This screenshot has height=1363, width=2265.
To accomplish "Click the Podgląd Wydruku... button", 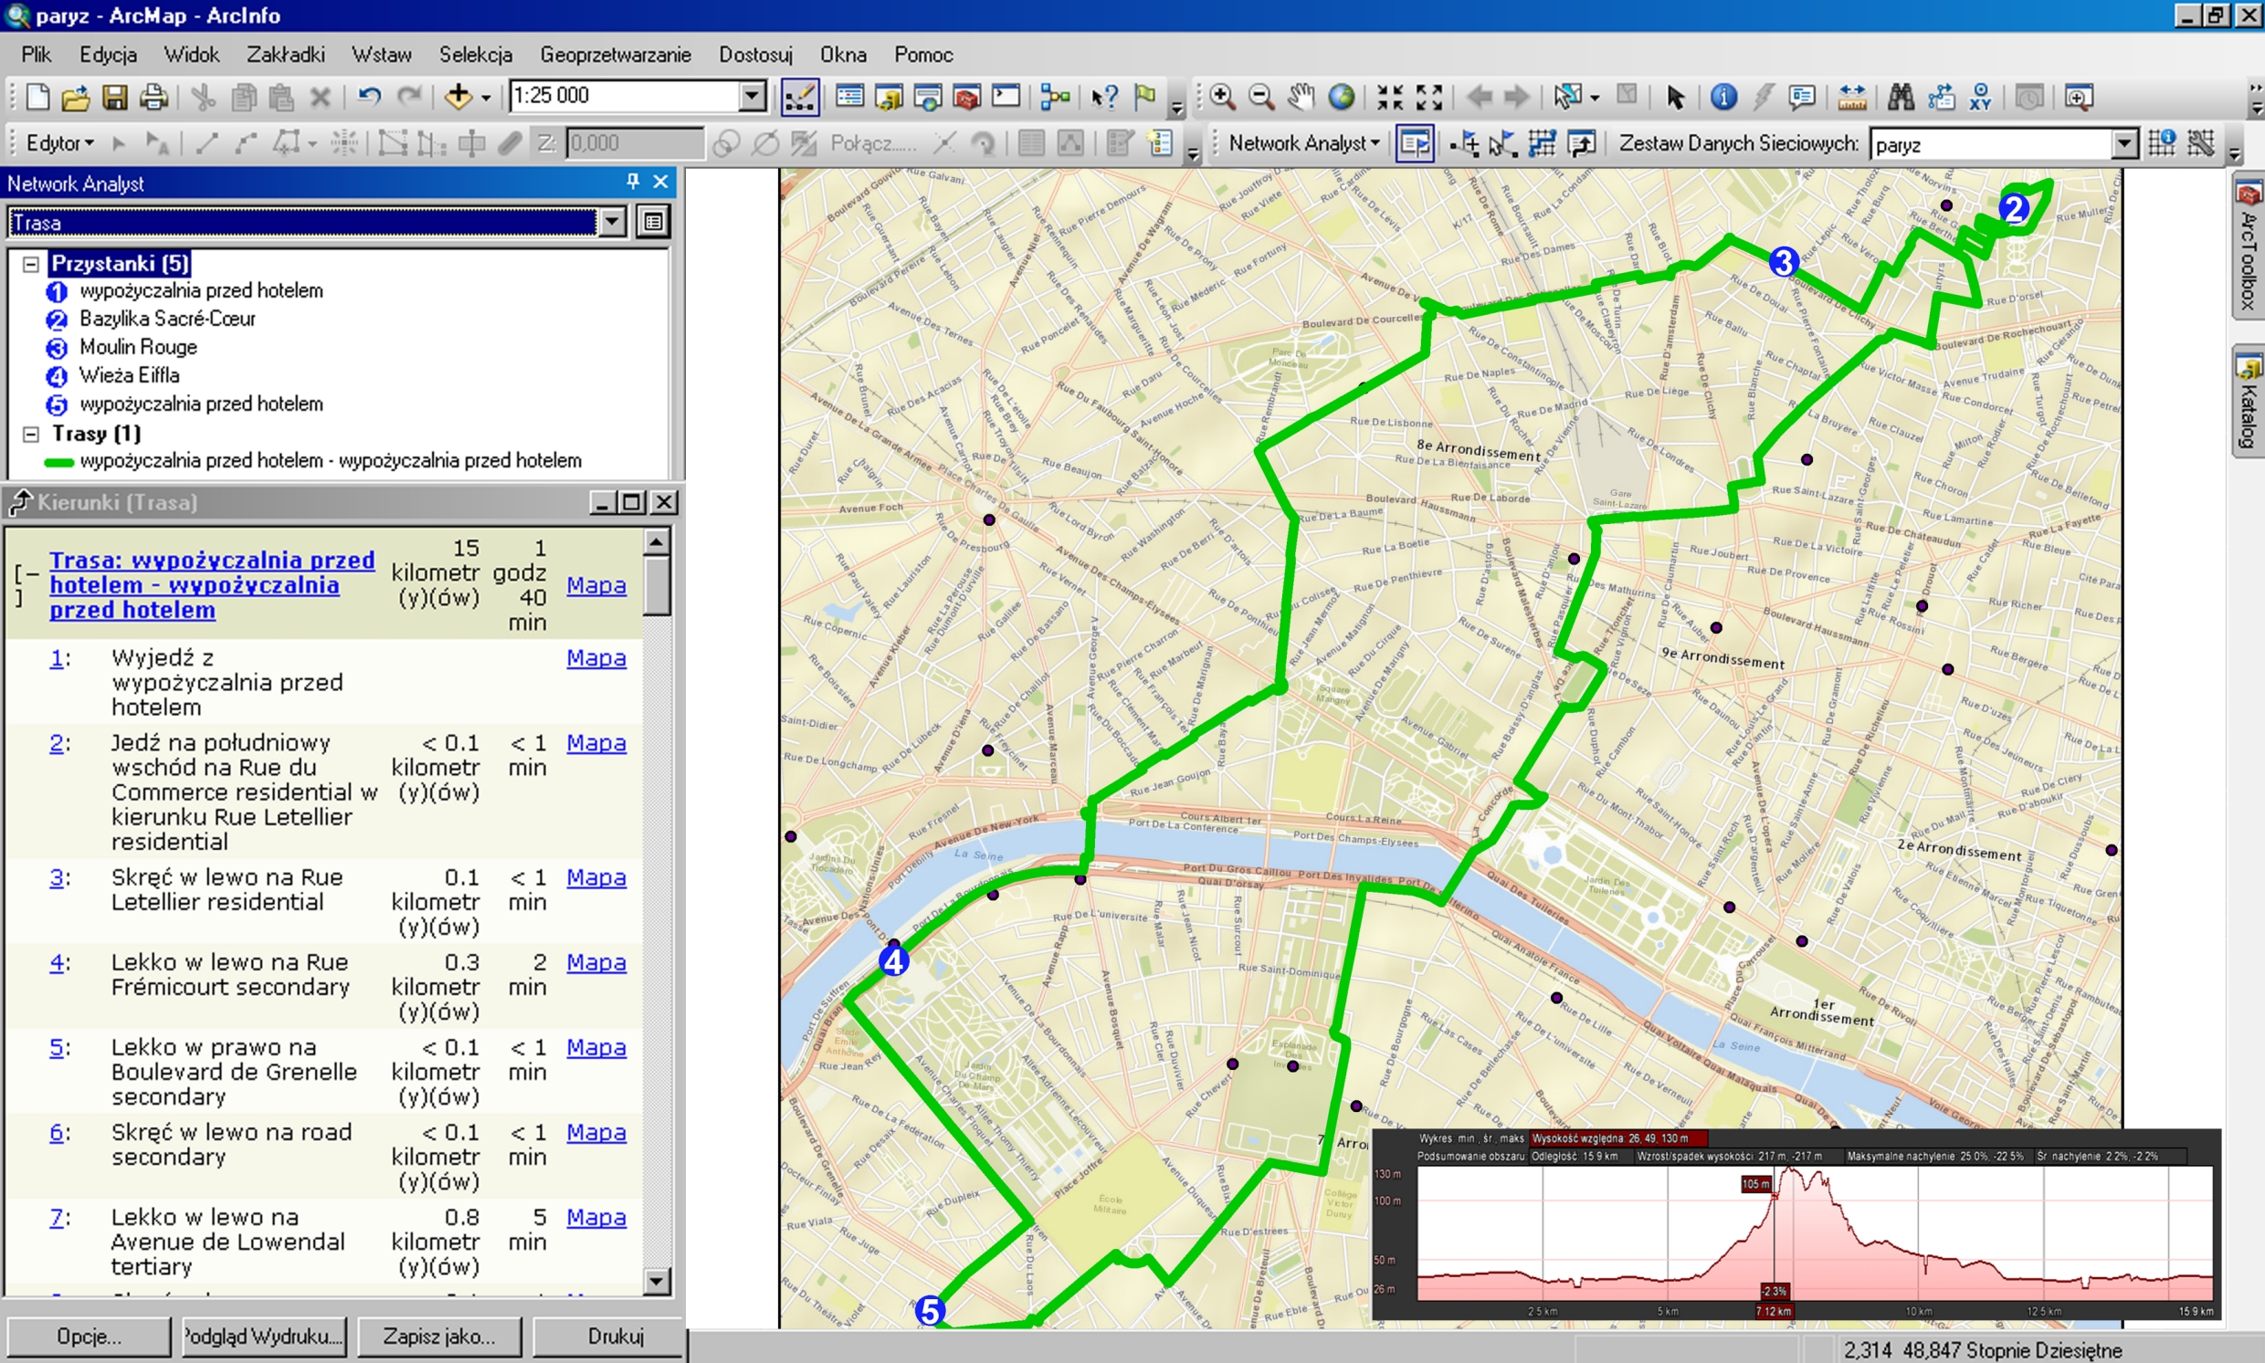I will [263, 1337].
